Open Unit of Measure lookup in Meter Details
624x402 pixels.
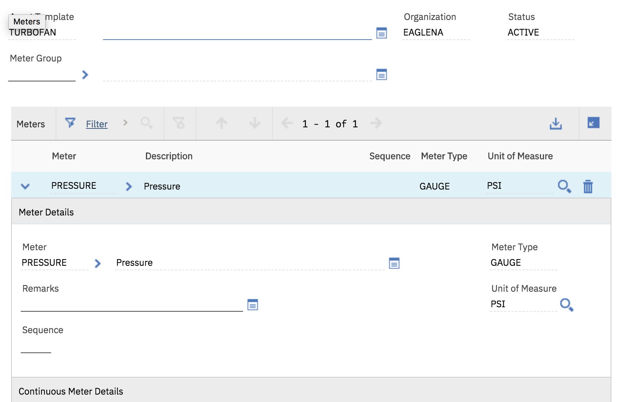pyautogui.click(x=567, y=305)
